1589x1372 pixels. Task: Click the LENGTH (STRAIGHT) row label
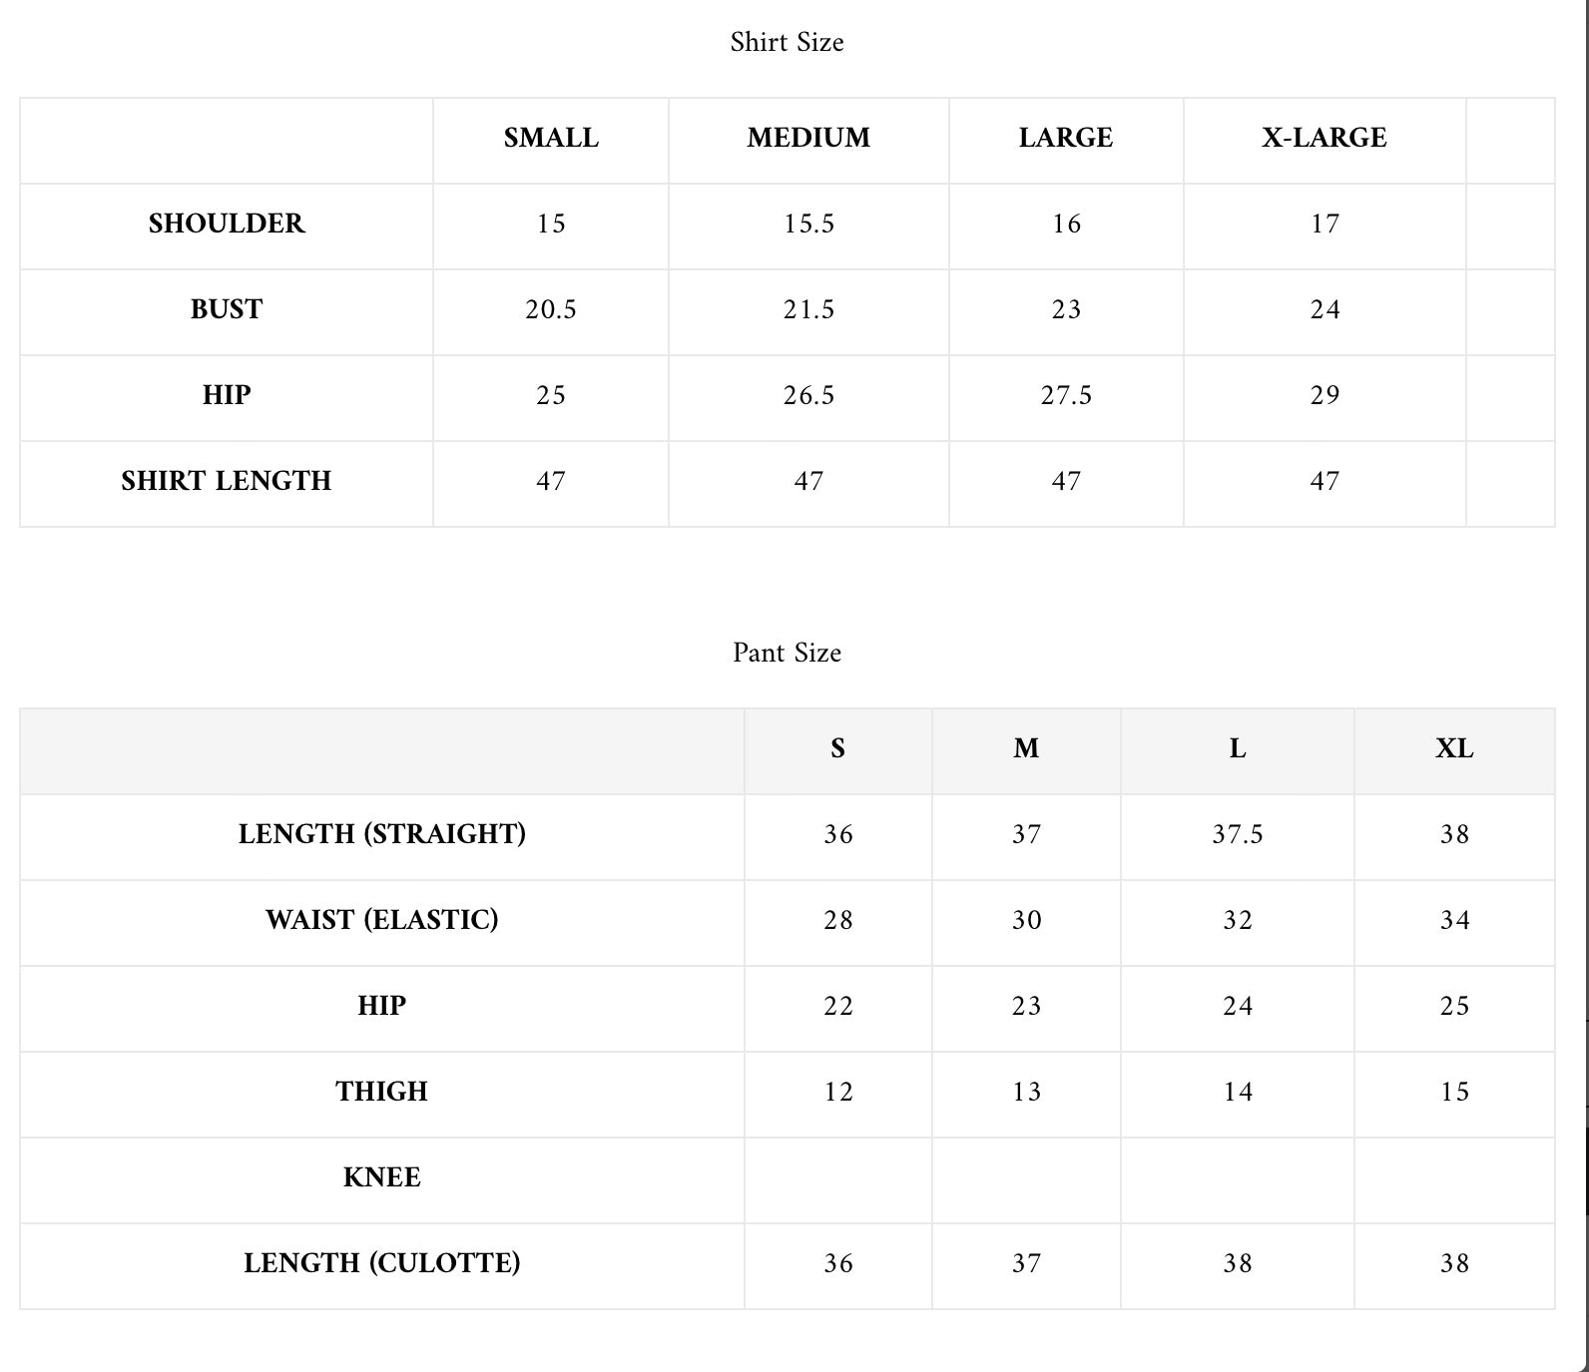click(382, 834)
